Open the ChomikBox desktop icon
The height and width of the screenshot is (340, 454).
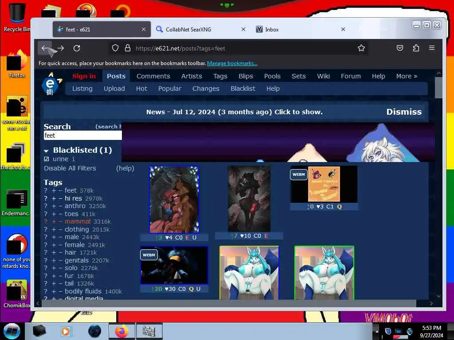[x=17, y=294]
